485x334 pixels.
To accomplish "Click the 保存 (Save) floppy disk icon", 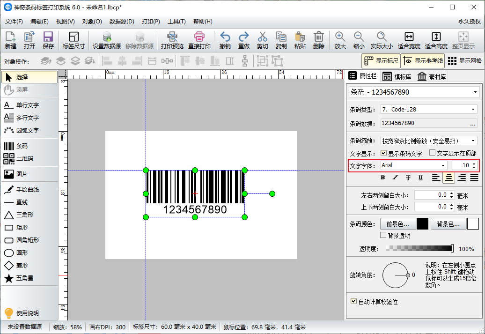I will [48, 40].
